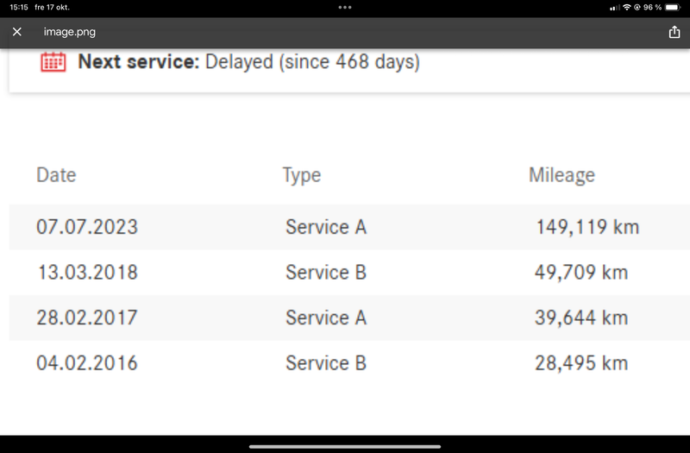This screenshot has height=453, width=690.
Task: Click the 149,119 km mileage value
Action: coord(587,228)
